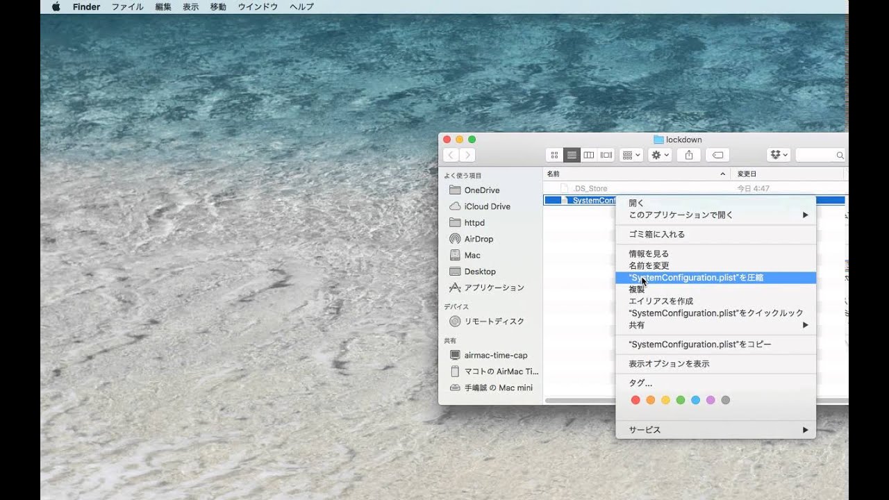The height and width of the screenshot is (500, 889).
Task: Choose "SystemConfiguration.plist"をクイックルック
Action: (x=715, y=313)
